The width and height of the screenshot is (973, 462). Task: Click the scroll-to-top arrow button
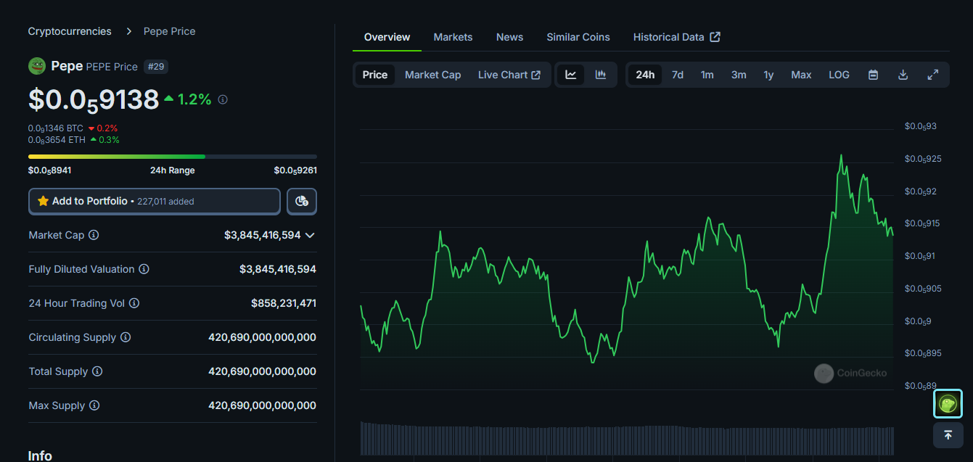pos(948,435)
